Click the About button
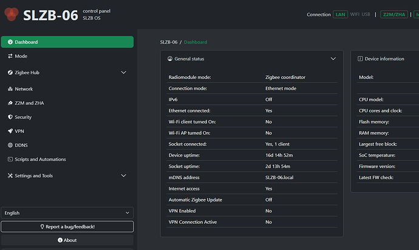419x250 pixels. click(67, 240)
